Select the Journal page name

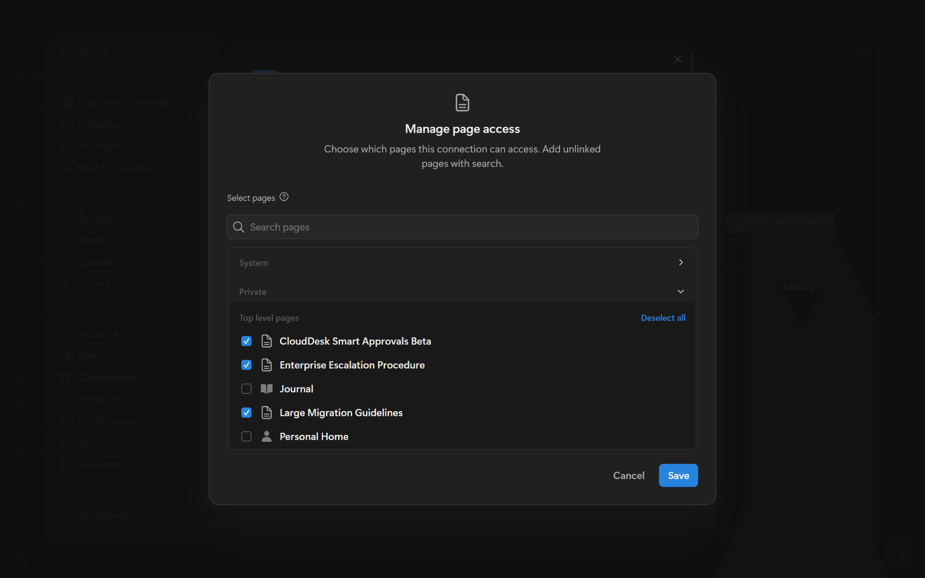pos(296,389)
